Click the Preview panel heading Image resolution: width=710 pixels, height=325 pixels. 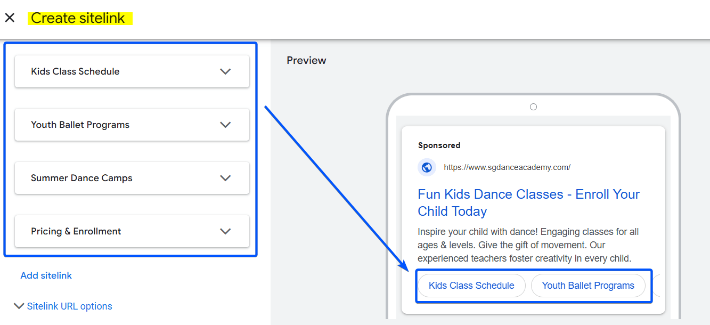tap(306, 61)
